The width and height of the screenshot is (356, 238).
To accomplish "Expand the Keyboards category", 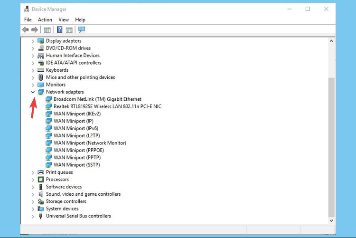I will click(33, 70).
